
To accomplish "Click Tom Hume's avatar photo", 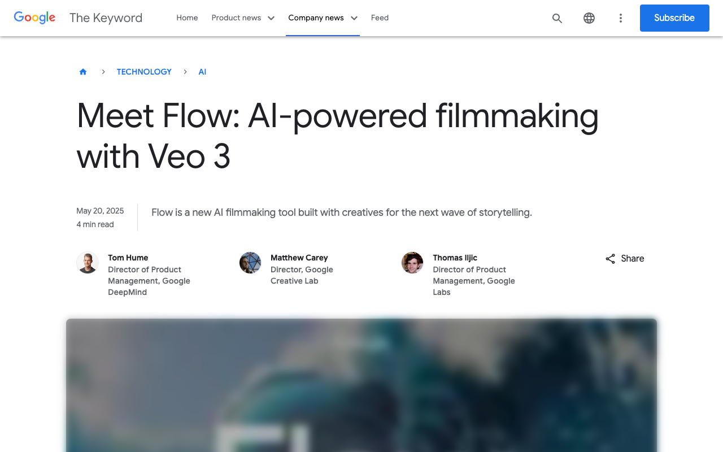I will [x=88, y=263].
